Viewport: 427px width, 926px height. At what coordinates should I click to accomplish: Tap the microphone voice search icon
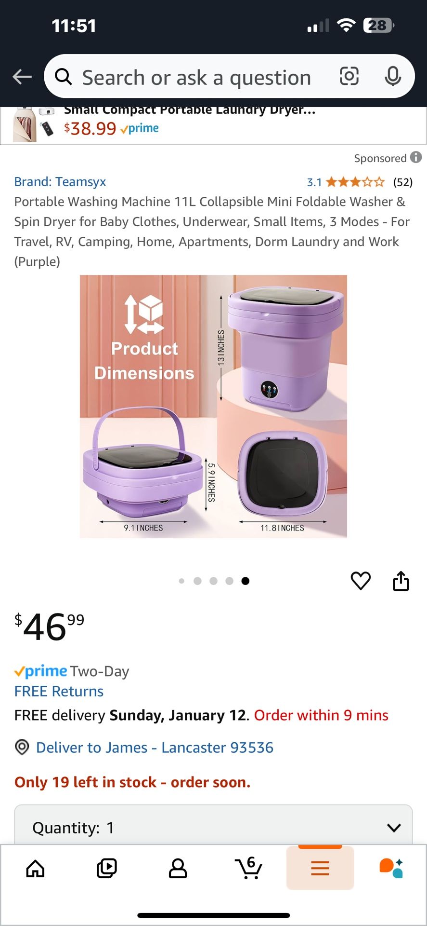[393, 77]
